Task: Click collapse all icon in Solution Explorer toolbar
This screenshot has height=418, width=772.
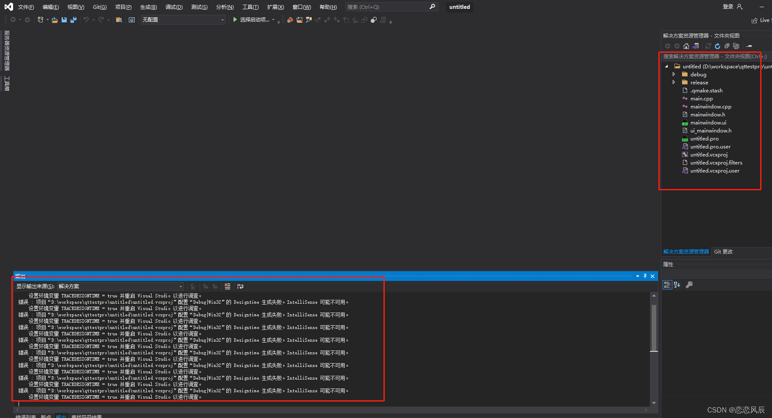Action: (727, 46)
